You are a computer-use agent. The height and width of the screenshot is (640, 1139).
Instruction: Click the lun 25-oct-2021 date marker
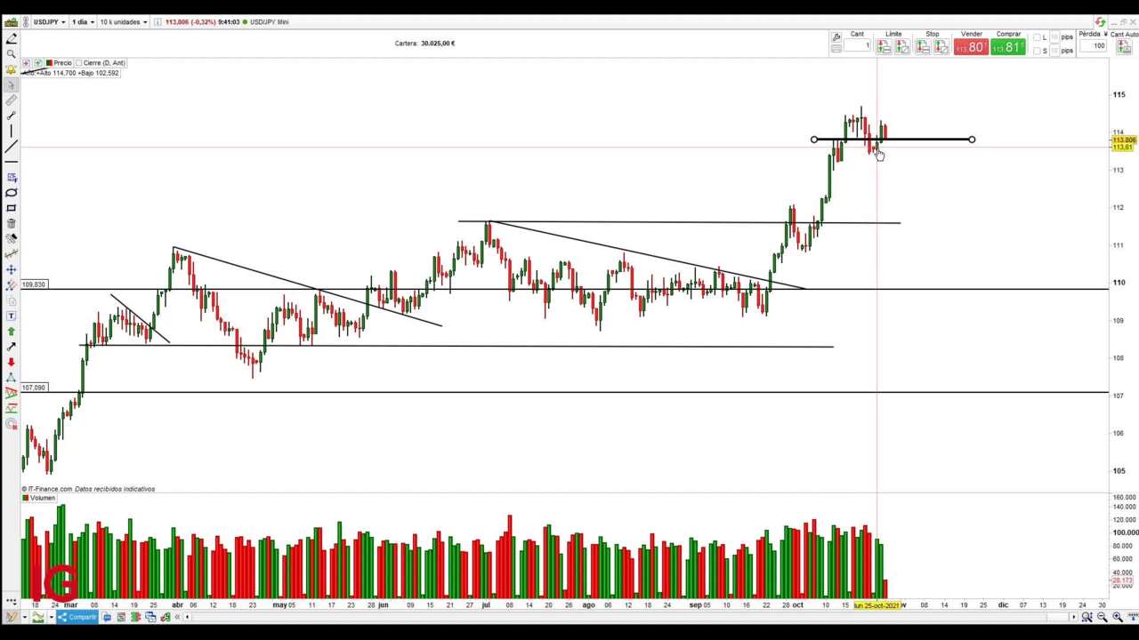pos(876,605)
